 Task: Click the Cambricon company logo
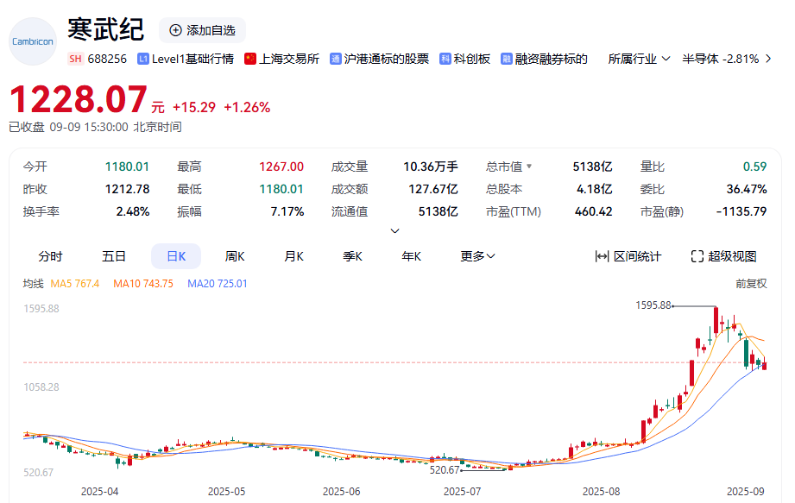[x=32, y=41]
